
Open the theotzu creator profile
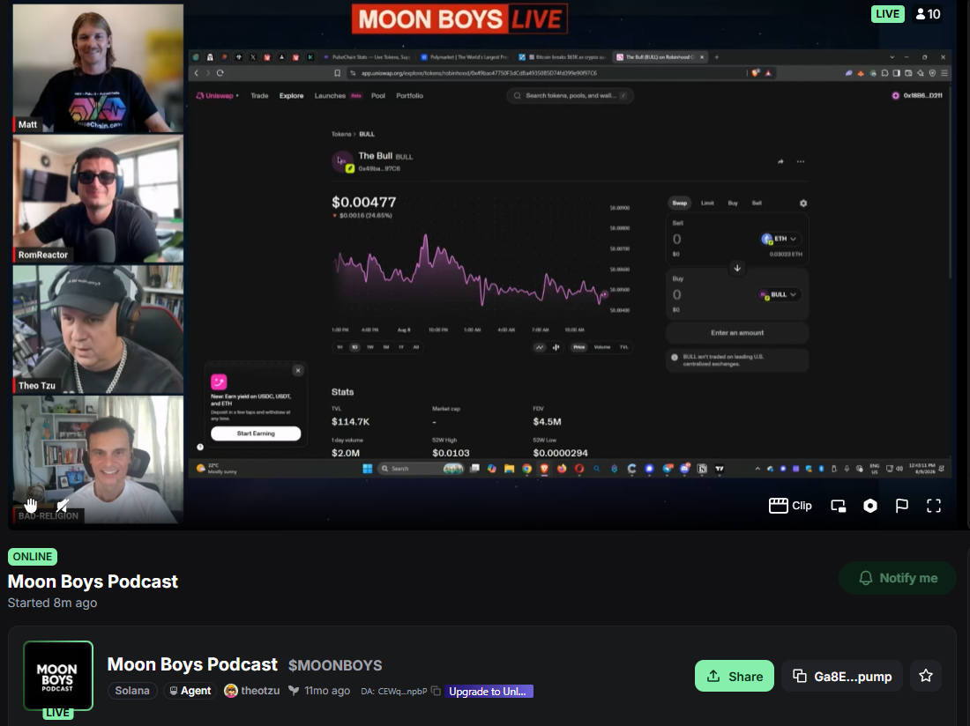point(252,690)
